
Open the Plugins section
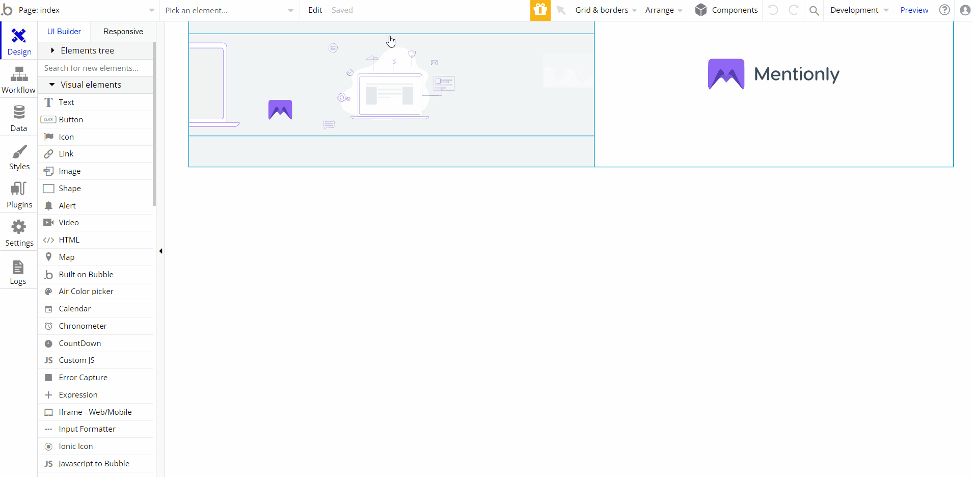click(x=19, y=194)
